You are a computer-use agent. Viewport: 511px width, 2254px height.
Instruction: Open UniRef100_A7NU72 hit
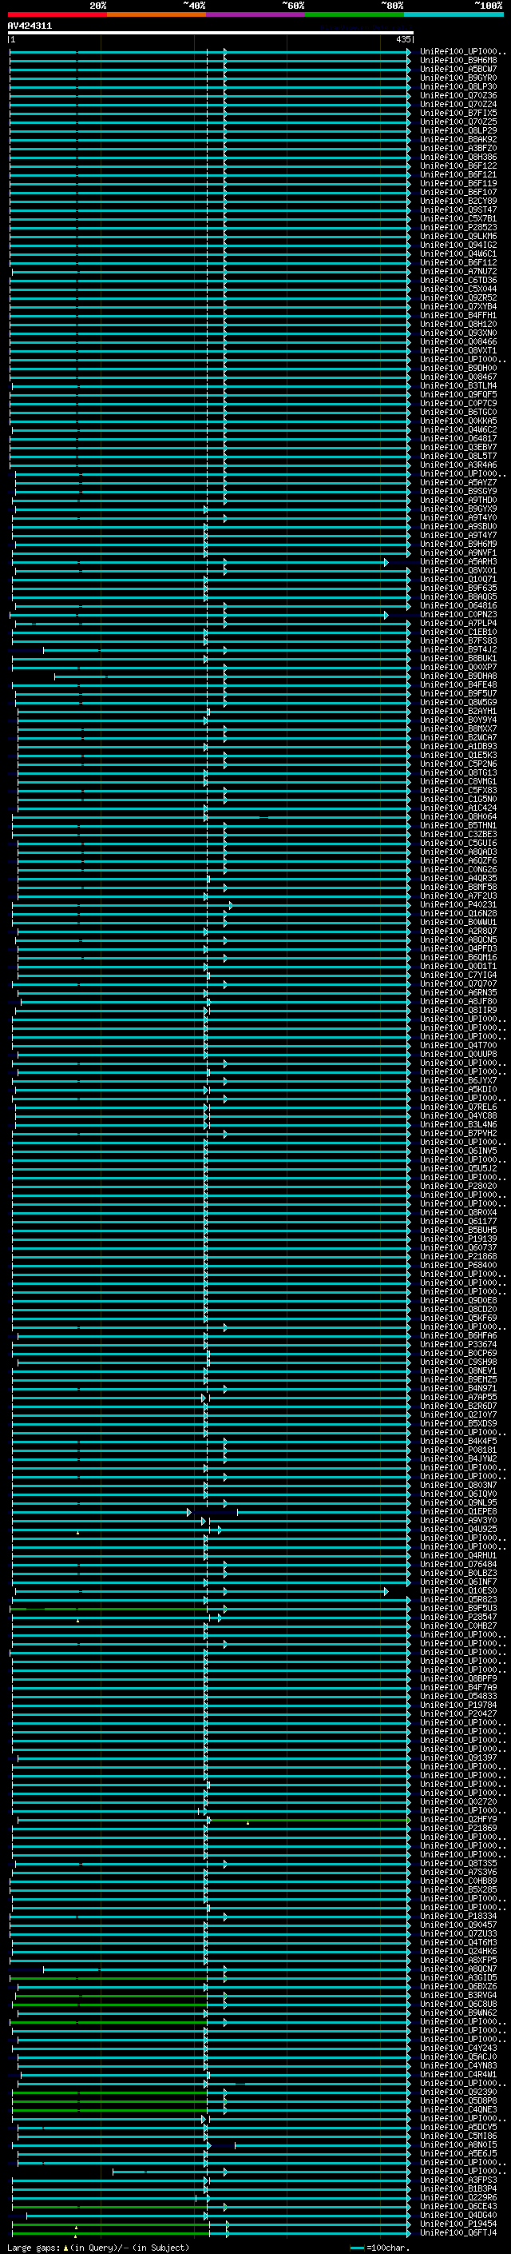(458, 271)
